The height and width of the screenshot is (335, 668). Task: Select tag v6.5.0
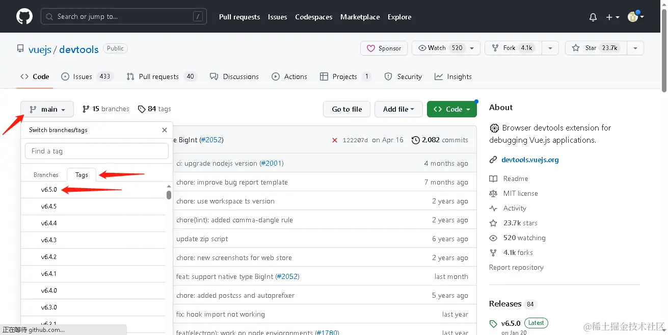(93, 190)
